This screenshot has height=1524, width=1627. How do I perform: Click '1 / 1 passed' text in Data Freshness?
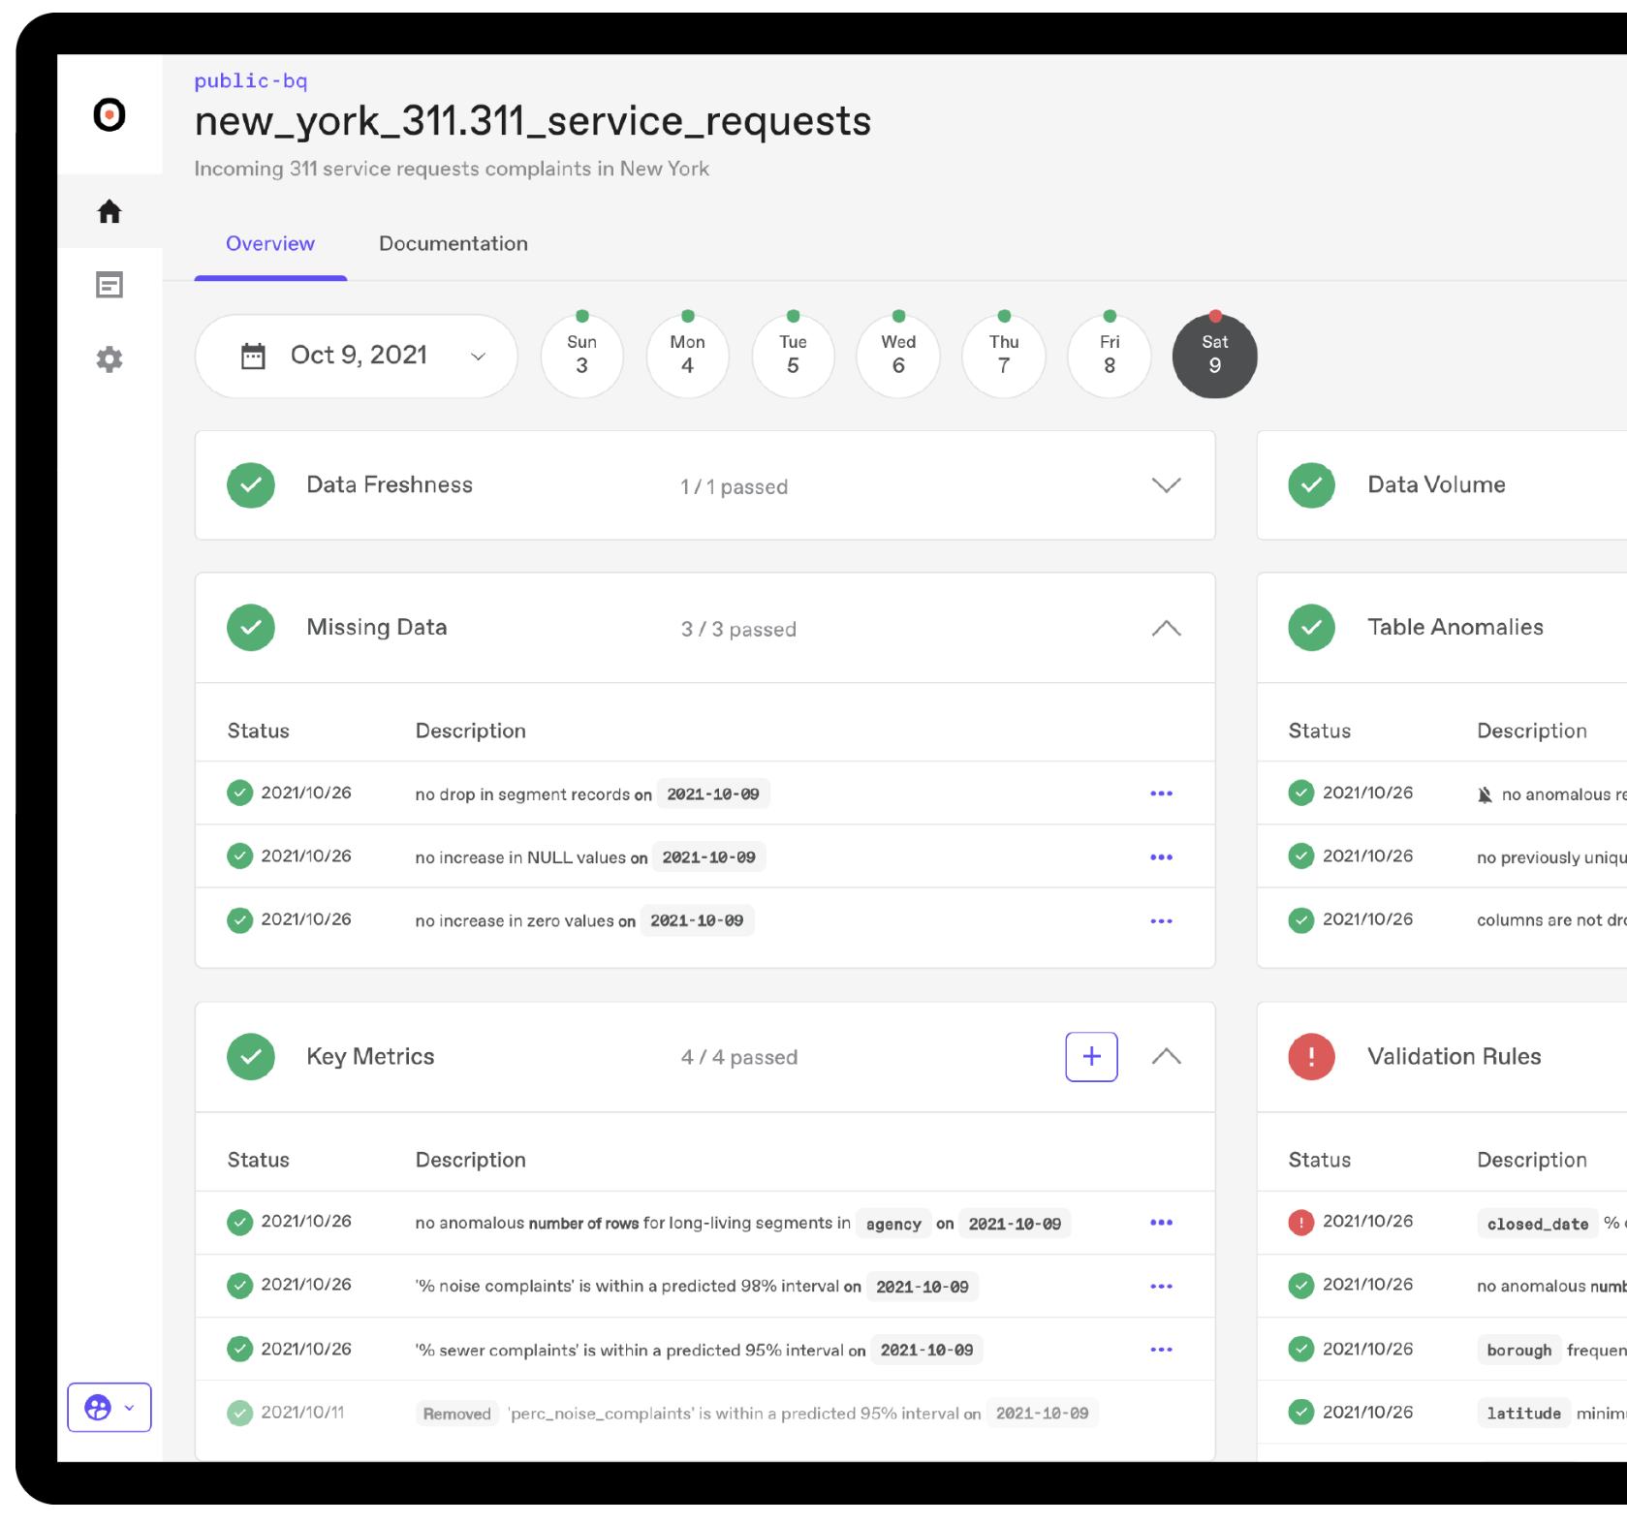(734, 487)
